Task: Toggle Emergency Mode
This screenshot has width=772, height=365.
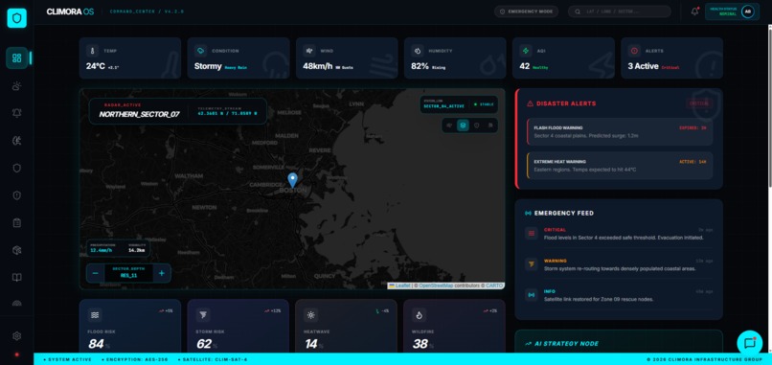Action: [526, 11]
